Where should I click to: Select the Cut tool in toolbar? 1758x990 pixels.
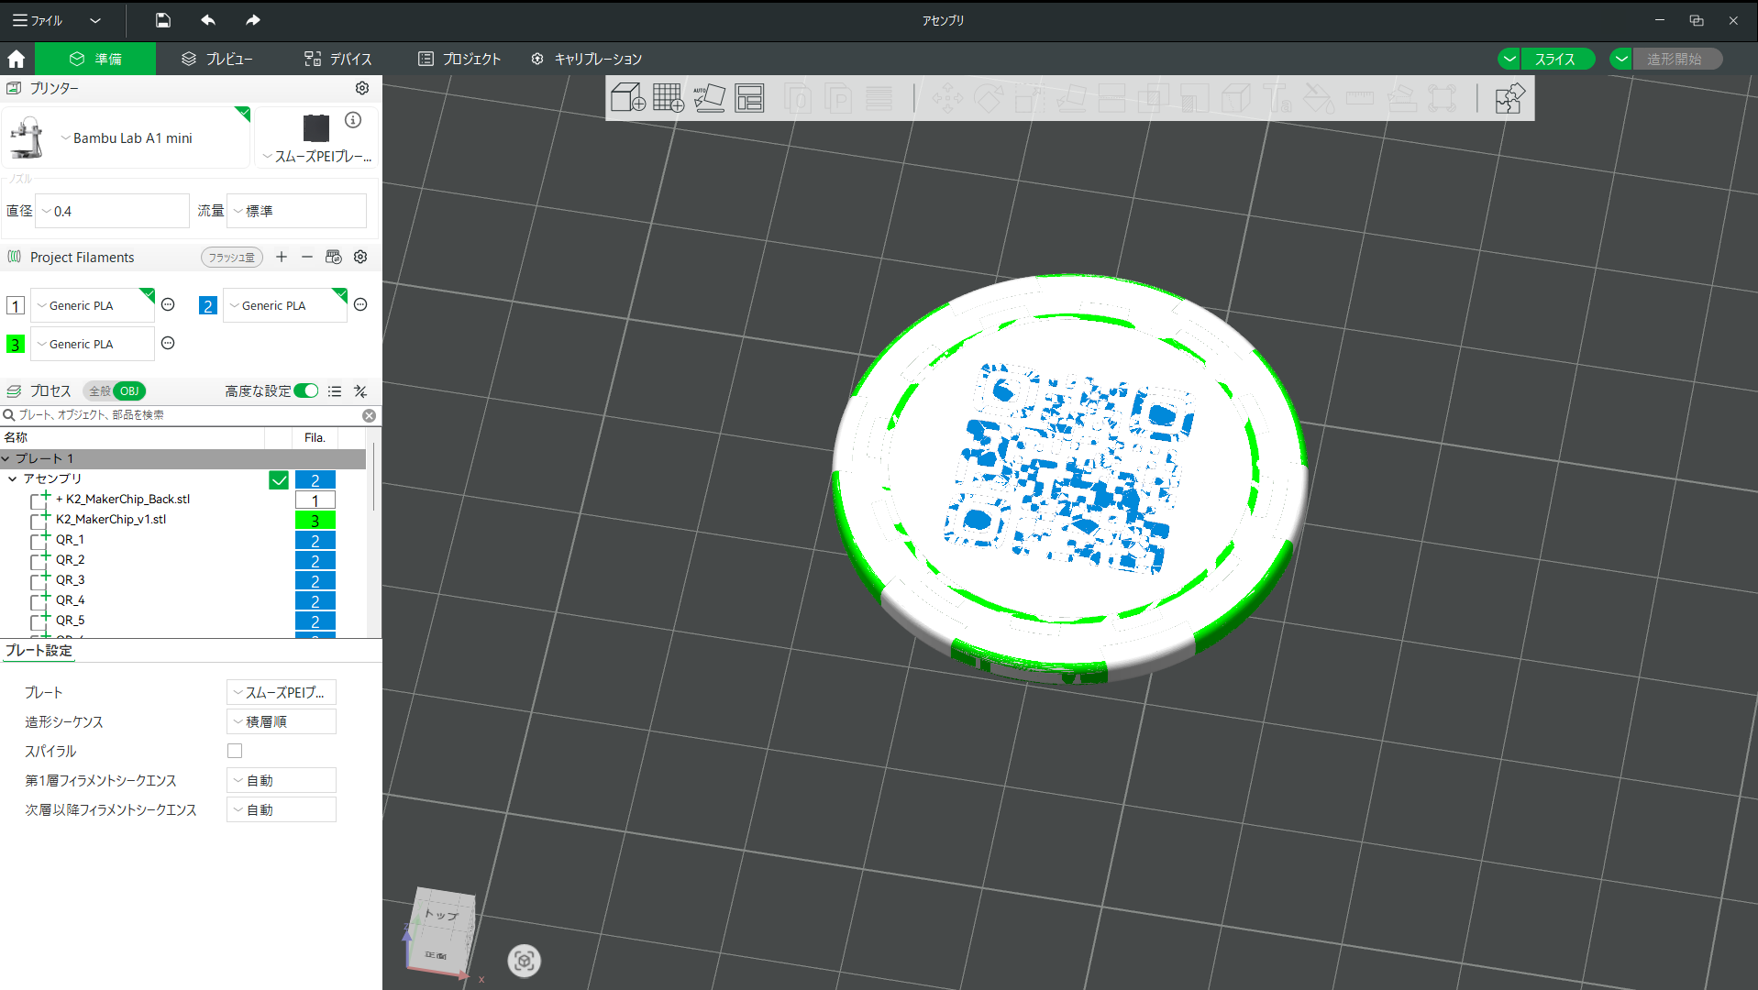(1112, 98)
